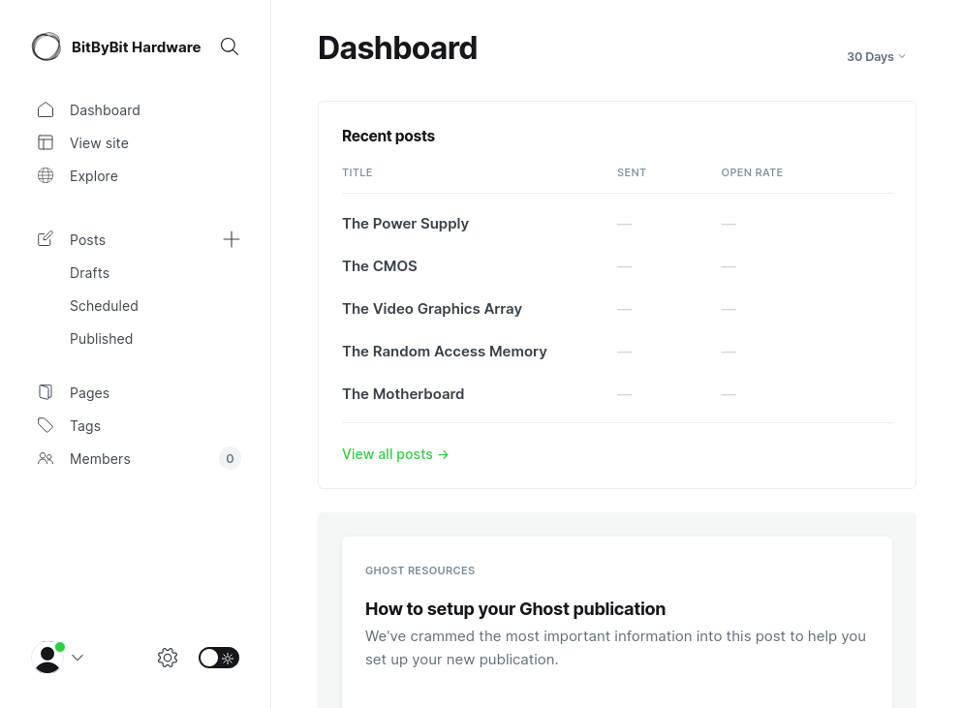Click the new post plus icon
The height and width of the screenshot is (708, 963).
tap(232, 239)
